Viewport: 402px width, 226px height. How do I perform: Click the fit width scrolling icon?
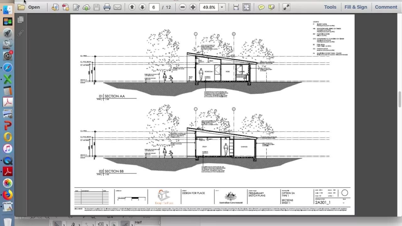(x=236, y=7)
